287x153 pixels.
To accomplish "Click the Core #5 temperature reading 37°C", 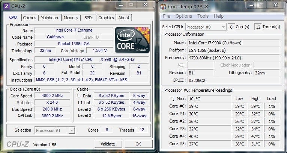I will point(209,144).
